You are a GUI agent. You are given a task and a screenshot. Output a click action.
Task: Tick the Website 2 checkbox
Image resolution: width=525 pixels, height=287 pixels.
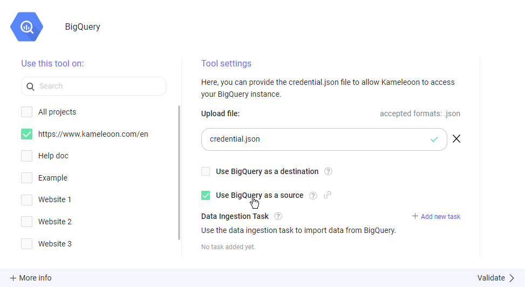[26, 222]
